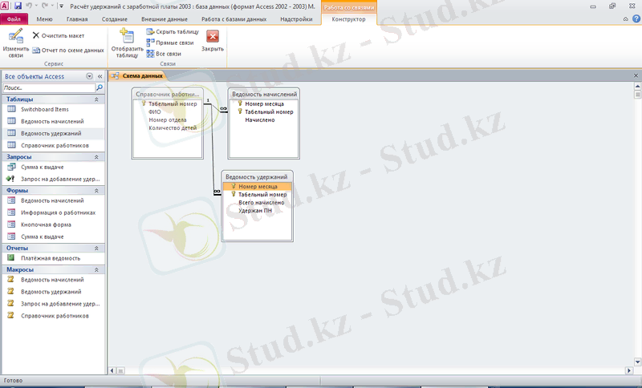Click the vertical scrollbar down arrow
This screenshot has height=388, width=642.
(637, 362)
